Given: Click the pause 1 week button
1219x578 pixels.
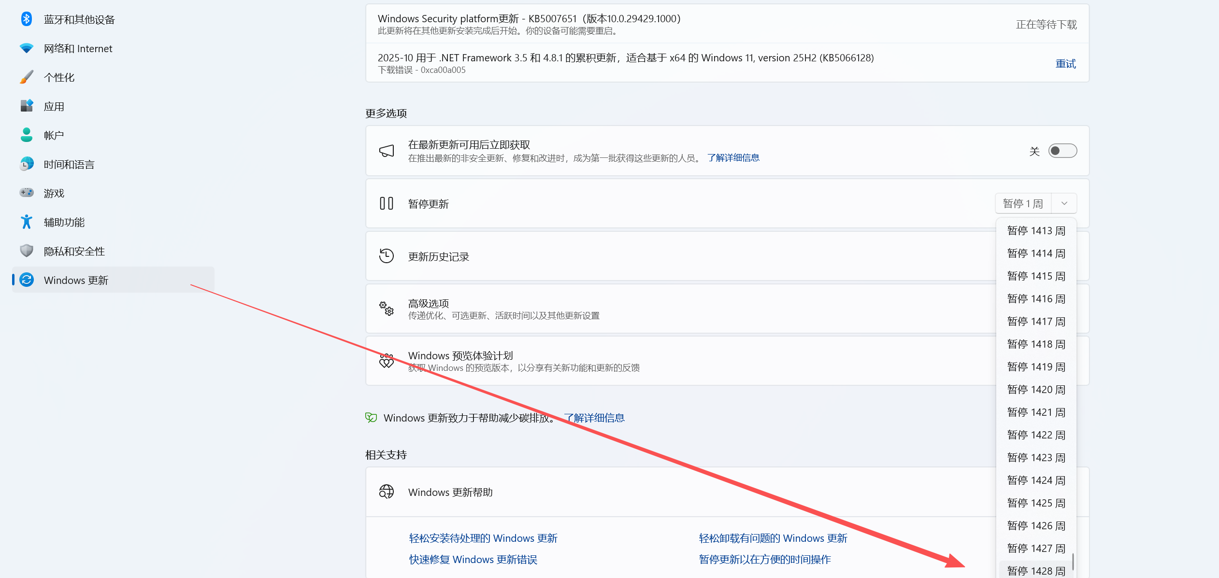Looking at the screenshot, I should (1023, 203).
